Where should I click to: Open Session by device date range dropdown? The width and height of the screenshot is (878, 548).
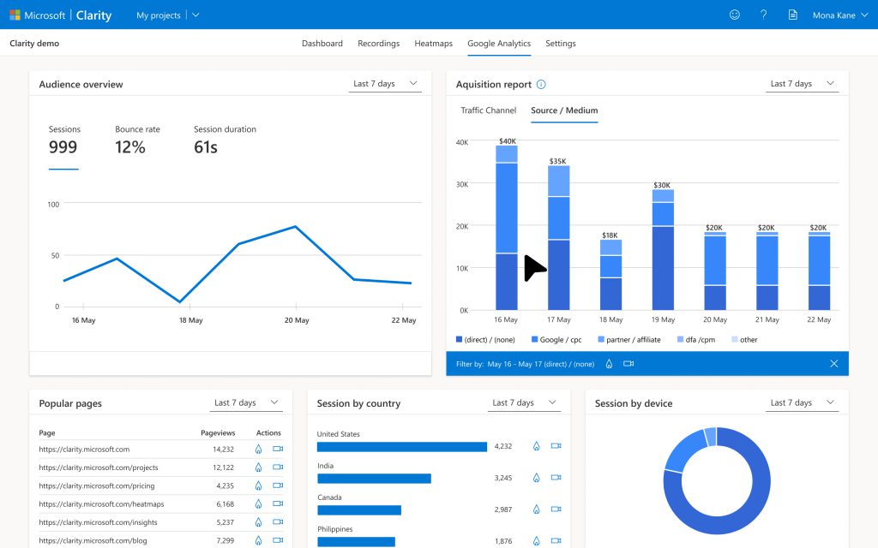pos(802,402)
